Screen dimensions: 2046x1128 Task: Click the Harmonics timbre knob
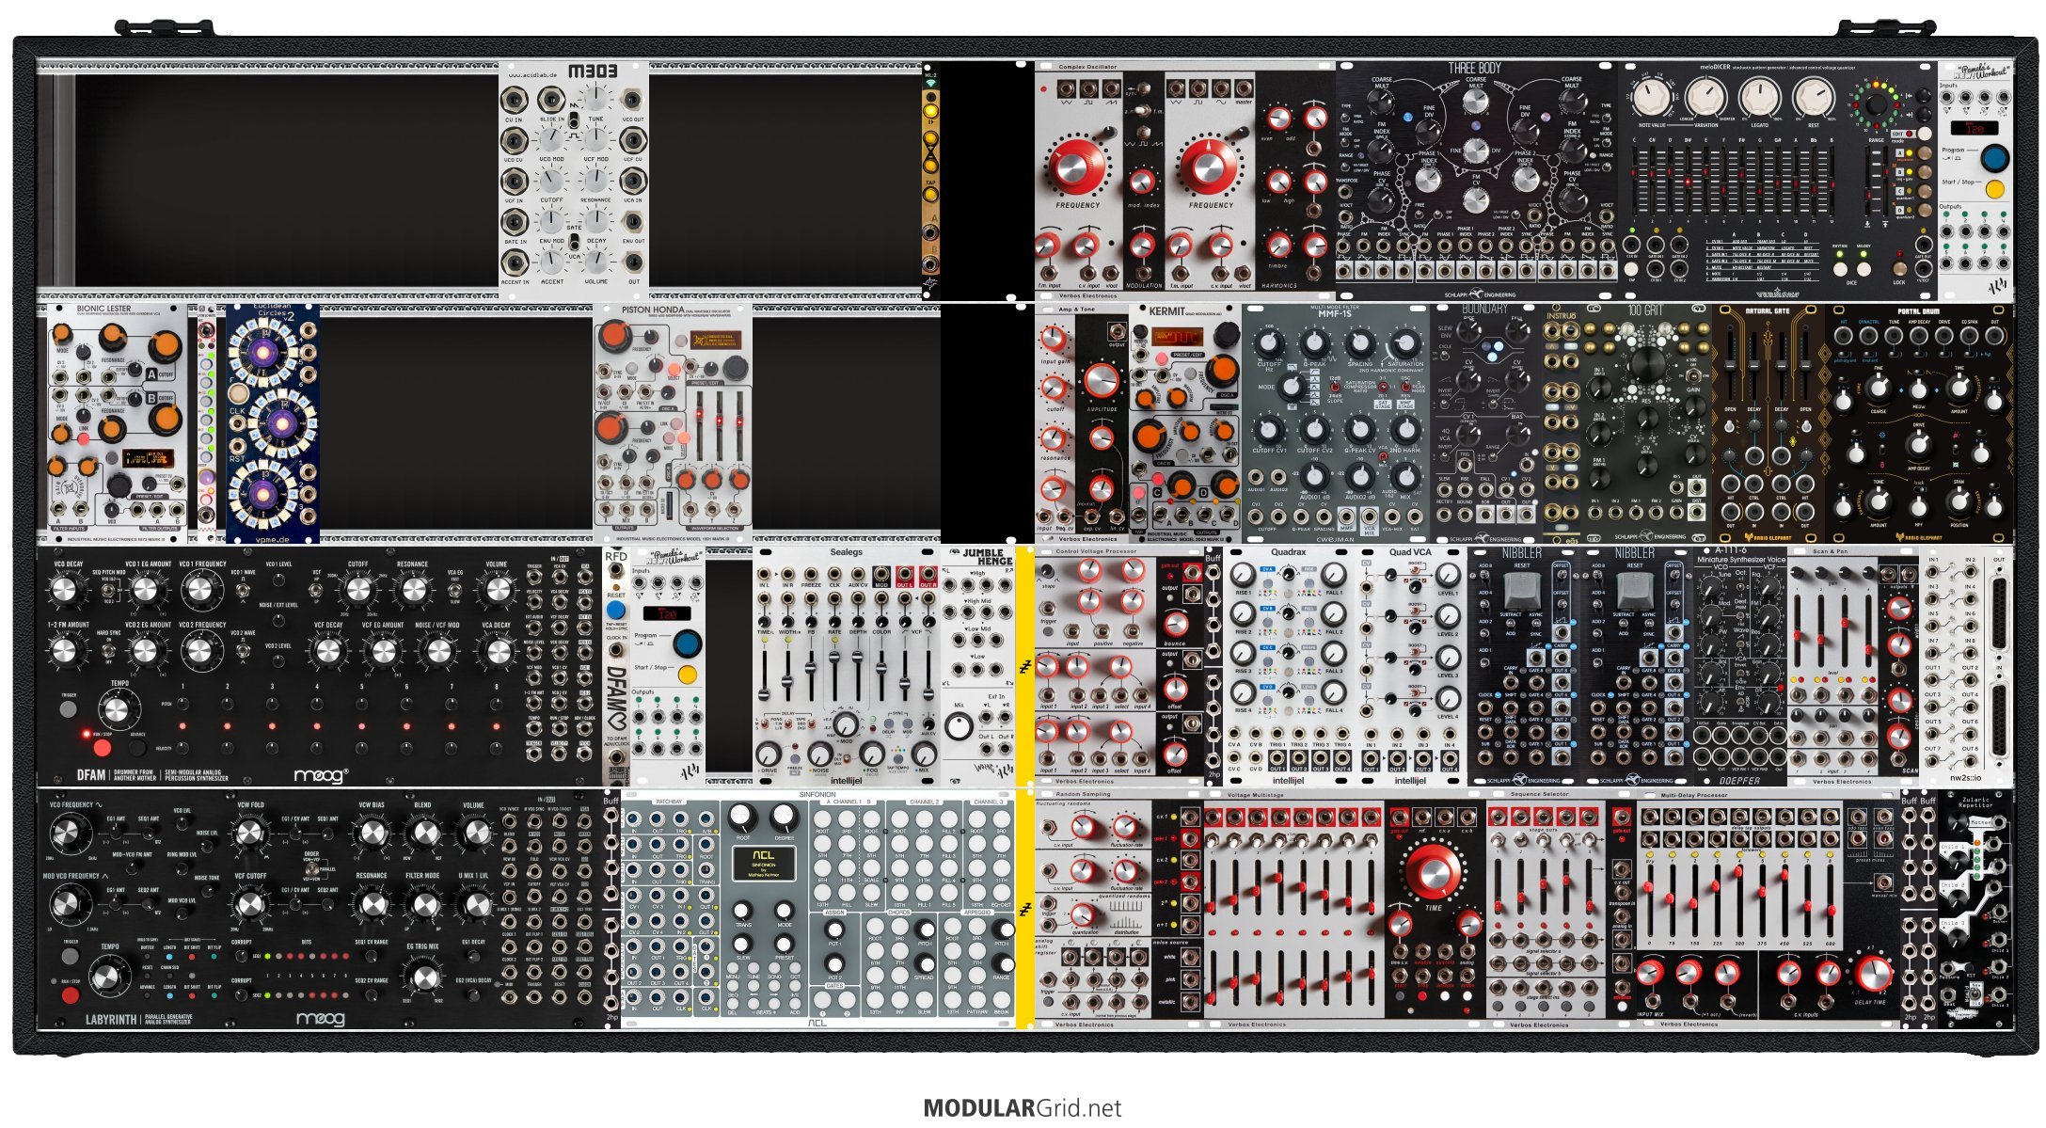[1277, 245]
